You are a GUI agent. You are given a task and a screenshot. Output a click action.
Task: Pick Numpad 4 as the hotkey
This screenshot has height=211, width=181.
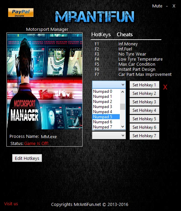pos(106,112)
